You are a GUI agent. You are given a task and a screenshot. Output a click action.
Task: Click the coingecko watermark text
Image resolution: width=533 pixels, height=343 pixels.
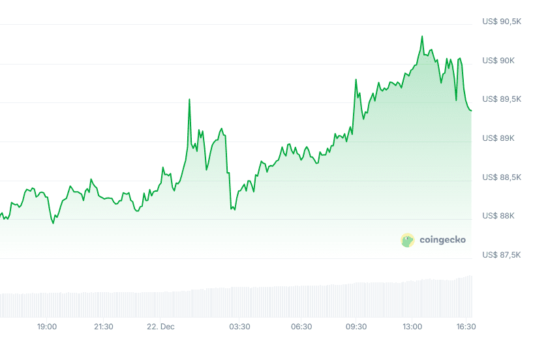(442, 240)
